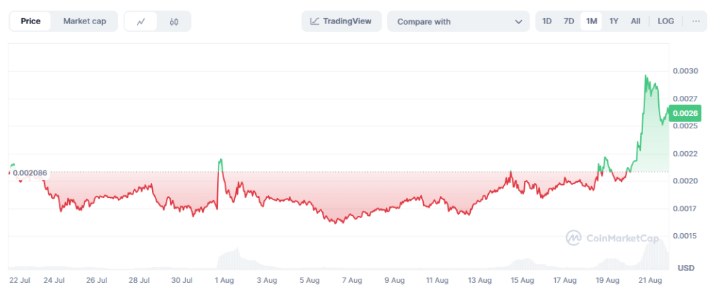
Task: Expand the Compare with dropdown
Action: (x=458, y=21)
